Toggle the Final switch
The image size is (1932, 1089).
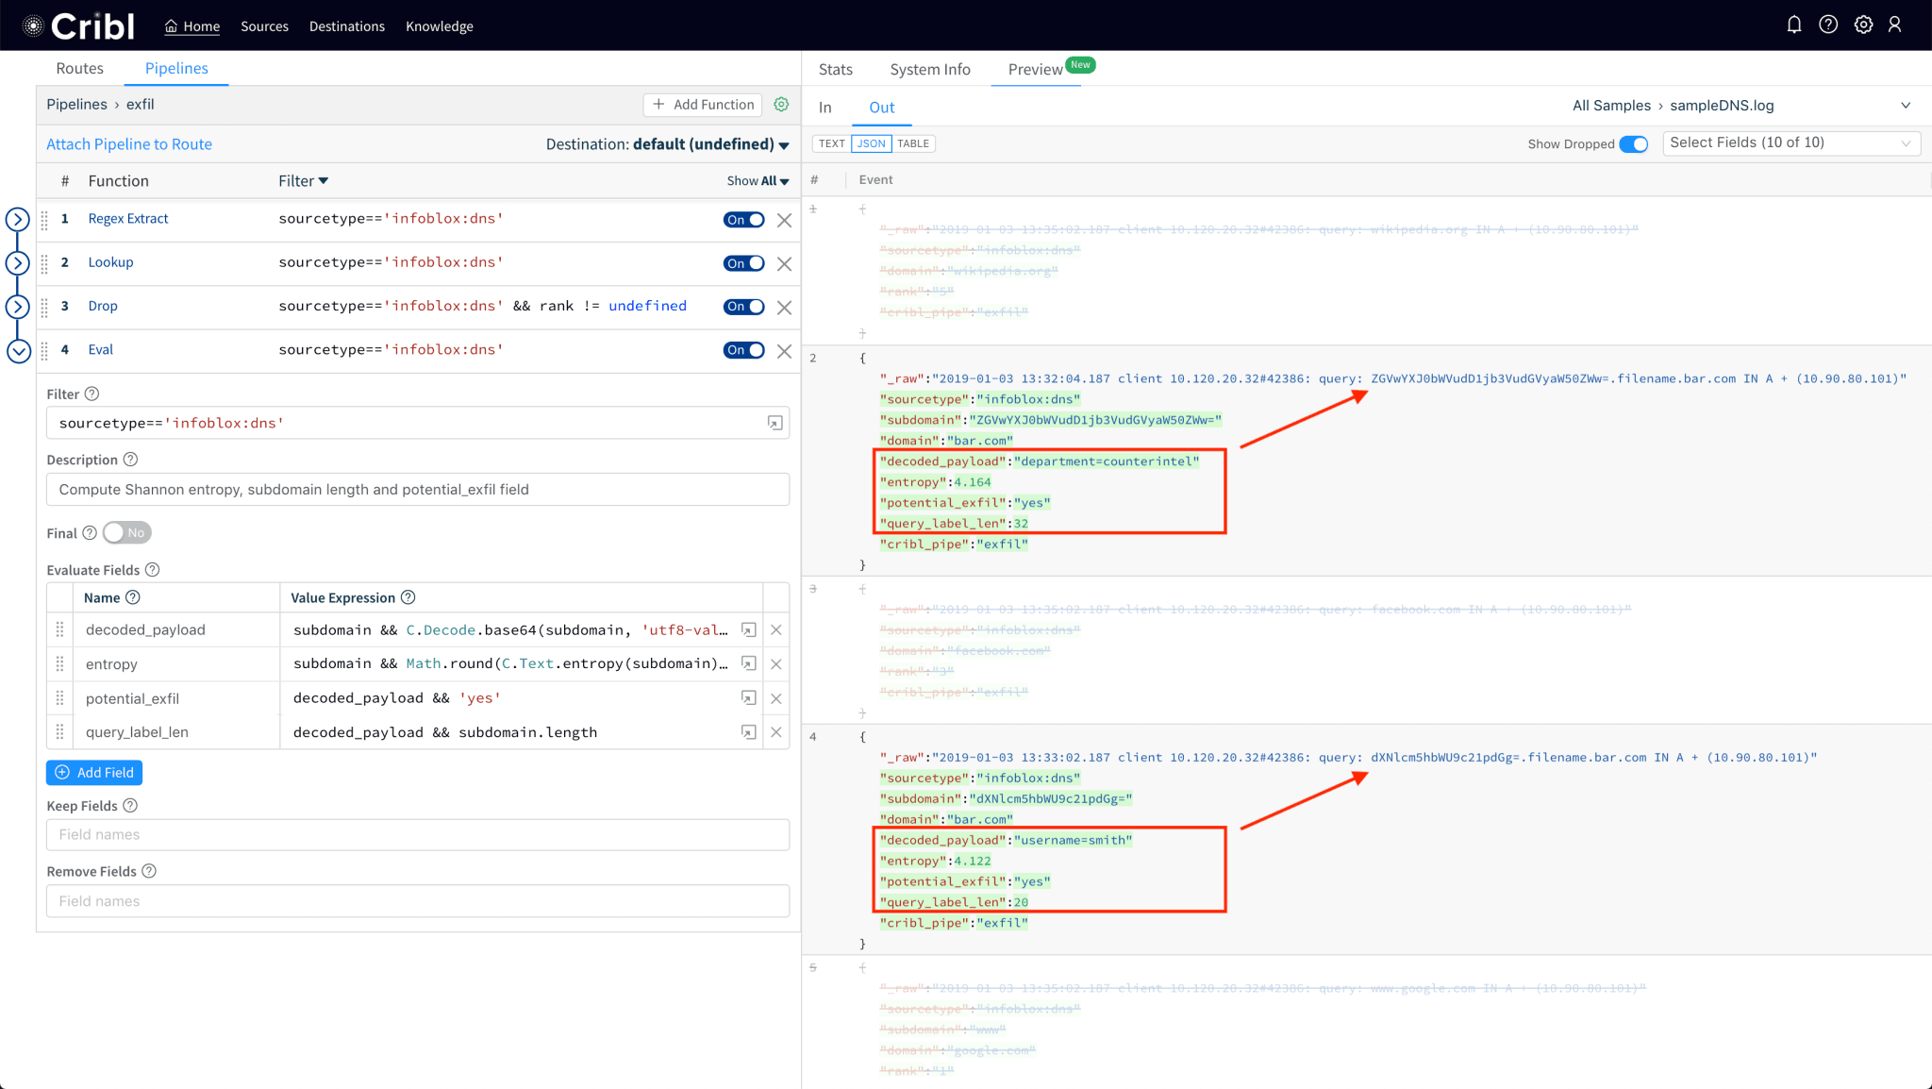coord(126,533)
